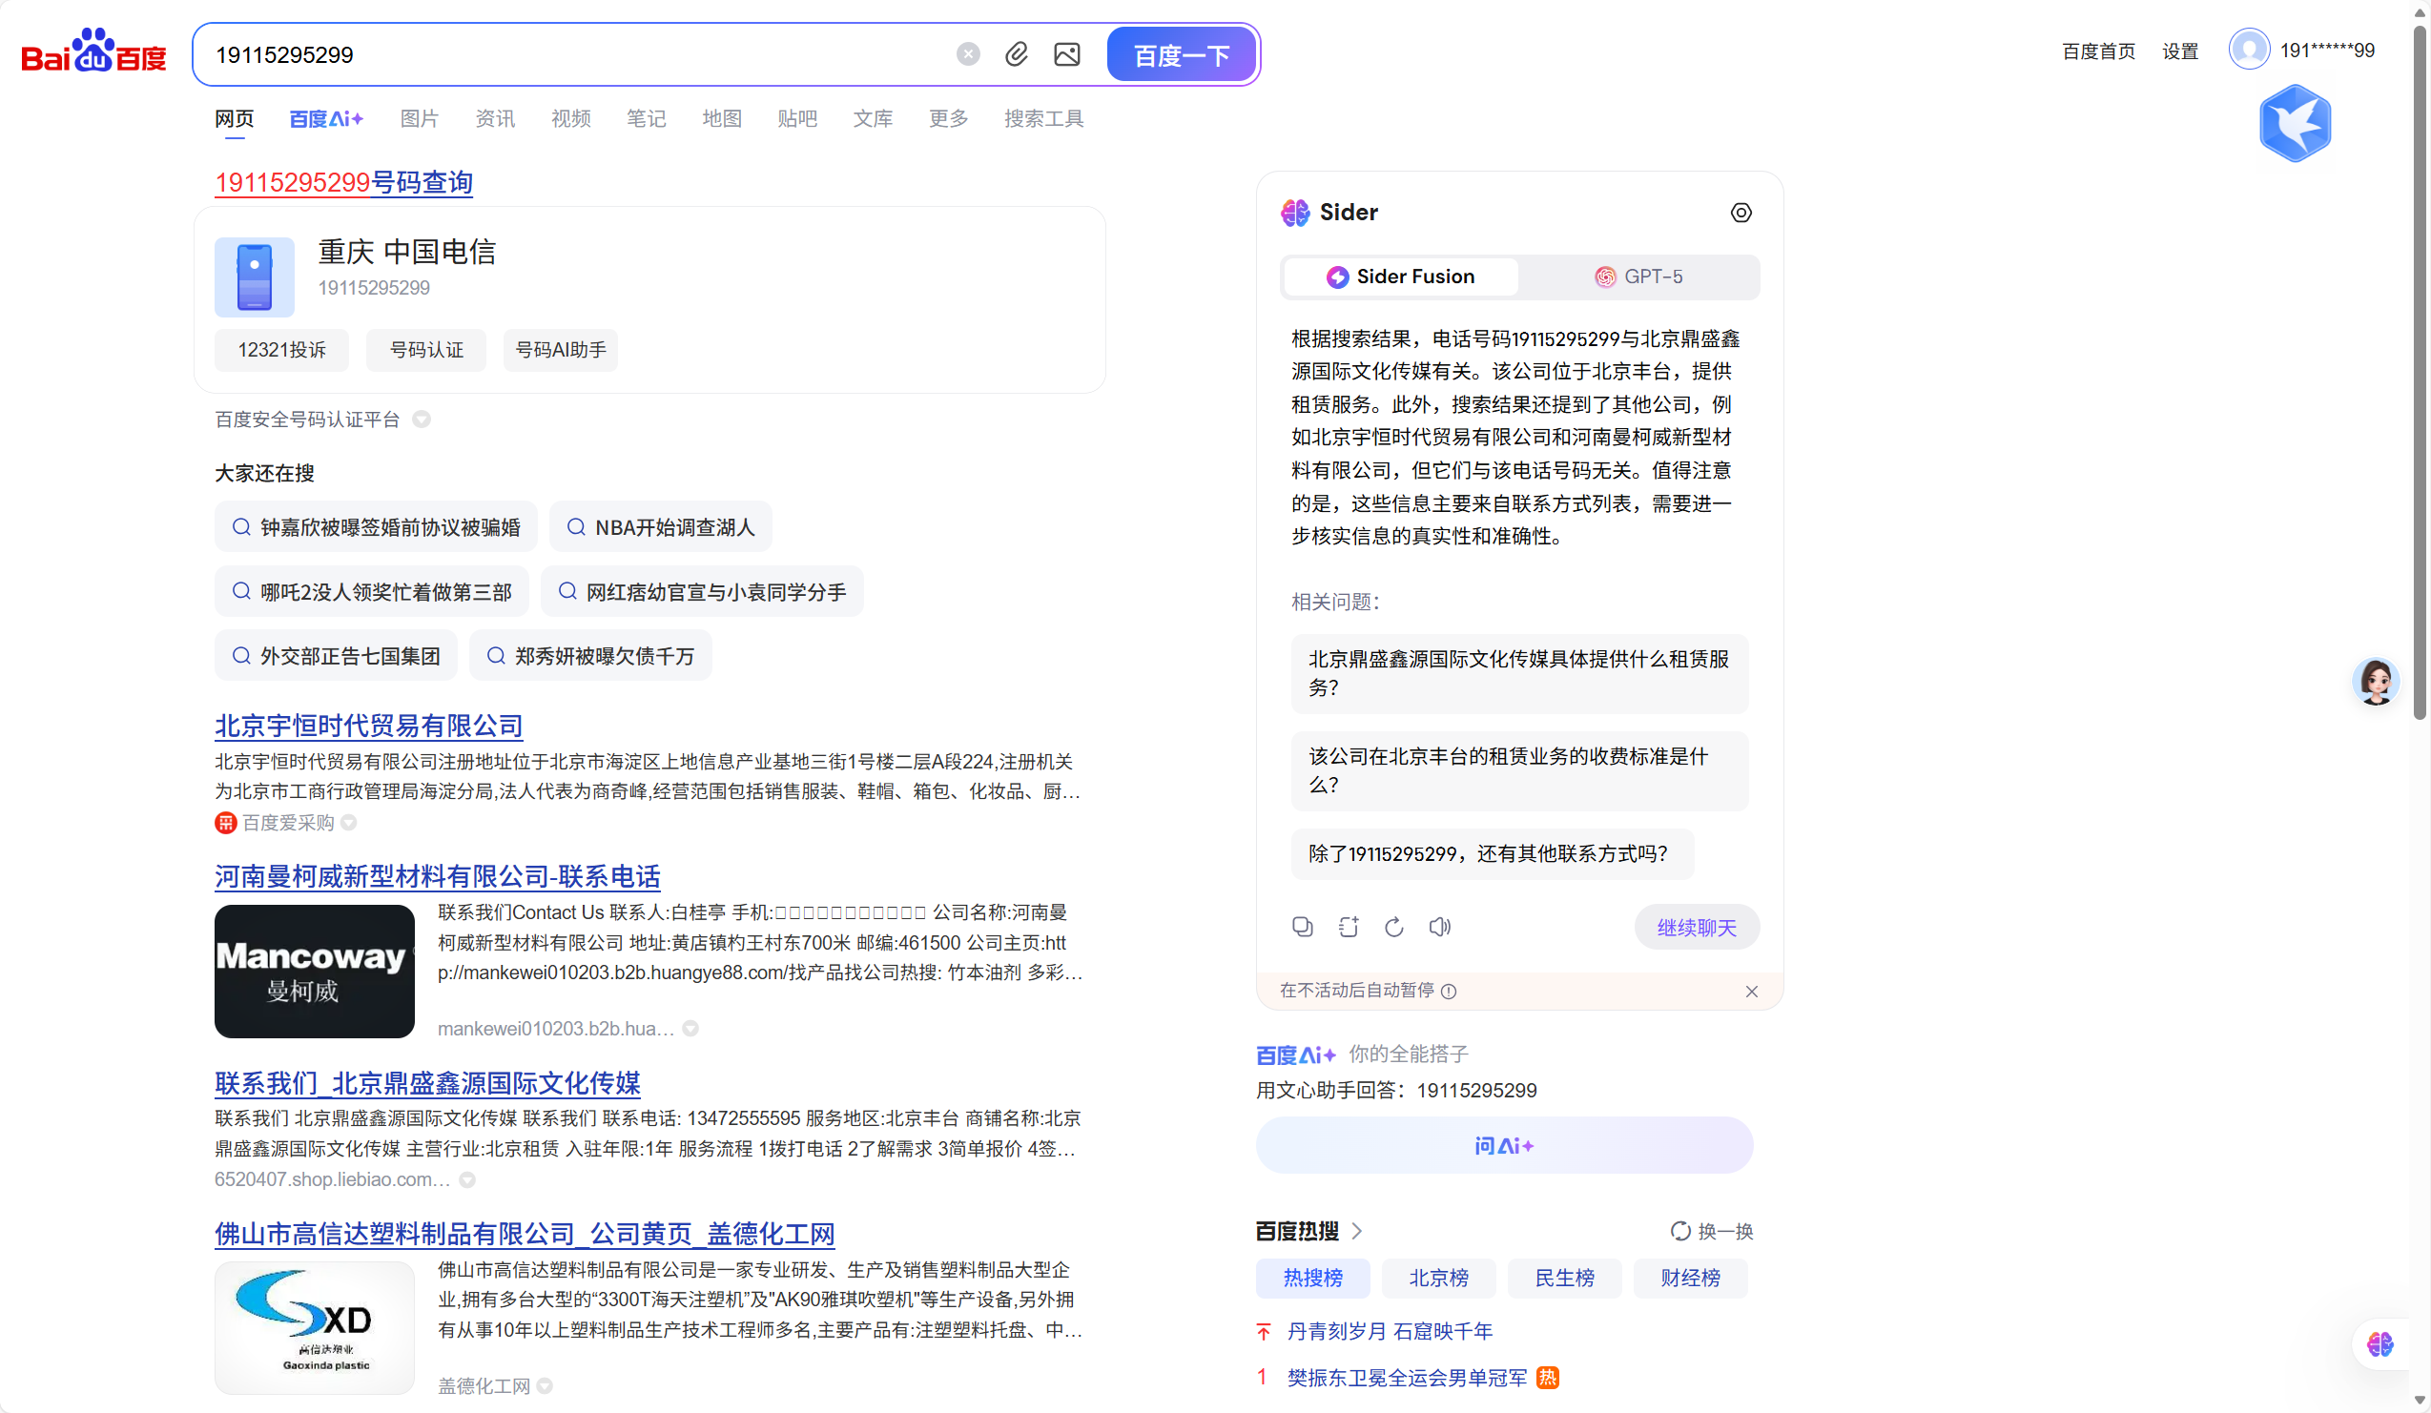Switch to the 图片 search tab

coord(420,117)
